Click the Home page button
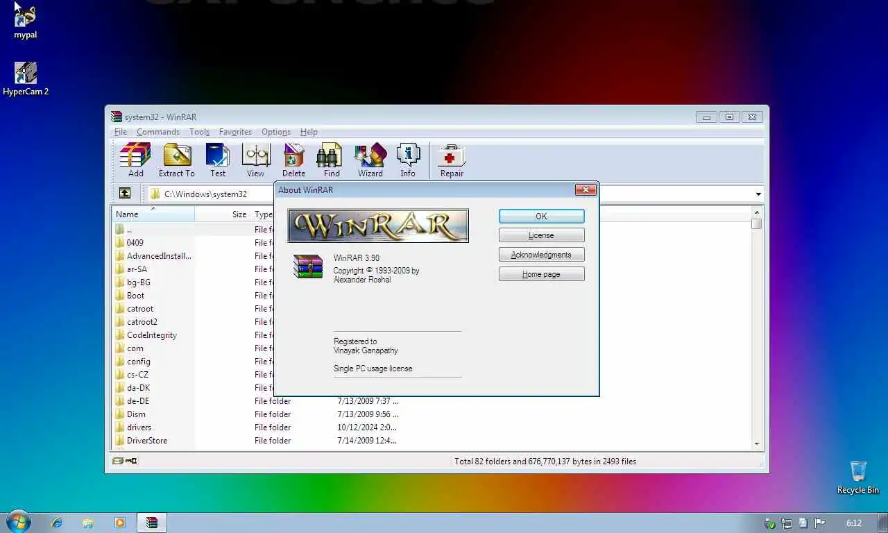This screenshot has width=888, height=533. pyautogui.click(x=541, y=274)
